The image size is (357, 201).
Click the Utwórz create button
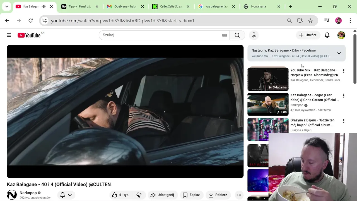point(308,35)
